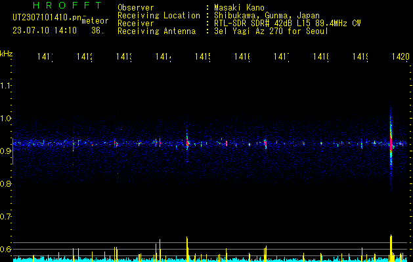Click the 1420 time marker
Screen dimensions: 413x262
[x=400, y=58]
